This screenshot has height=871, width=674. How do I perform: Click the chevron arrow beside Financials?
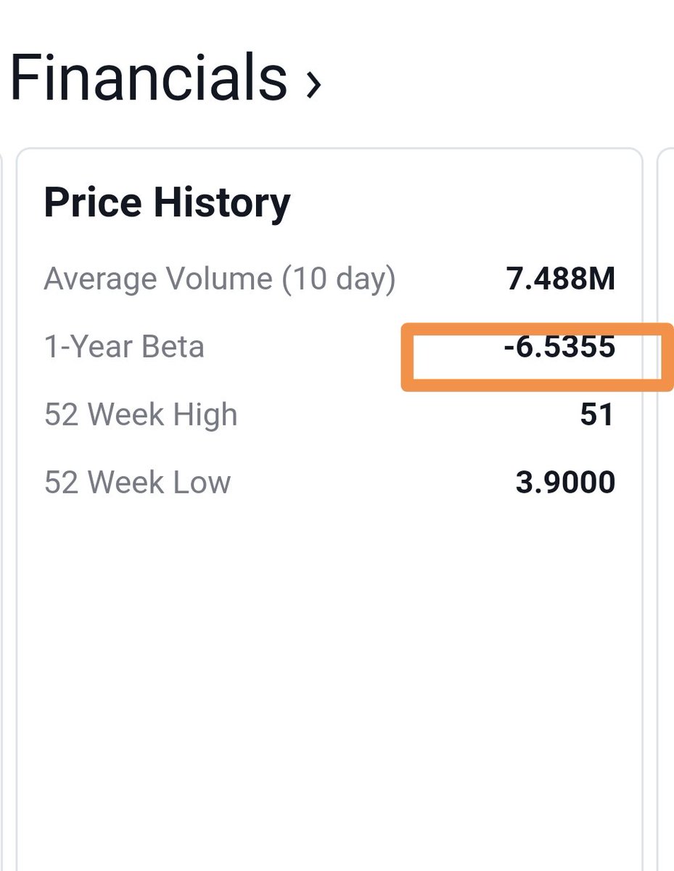pos(313,84)
